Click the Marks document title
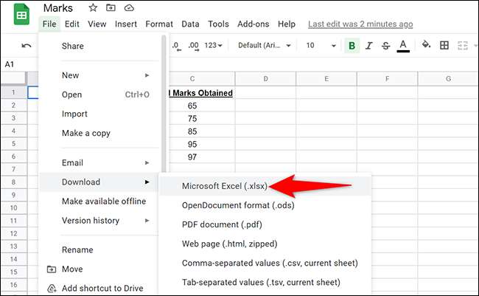Viewport: 479px width, 296px height. point(58,8)
